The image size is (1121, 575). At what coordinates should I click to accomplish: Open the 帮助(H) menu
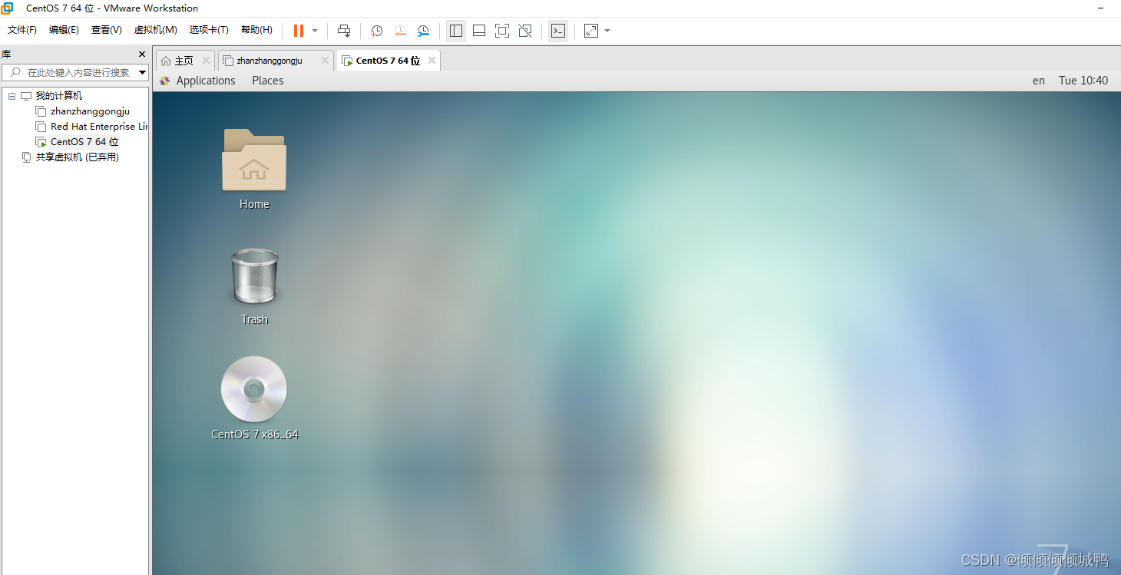pyautogui.click(x=256, y=30)
